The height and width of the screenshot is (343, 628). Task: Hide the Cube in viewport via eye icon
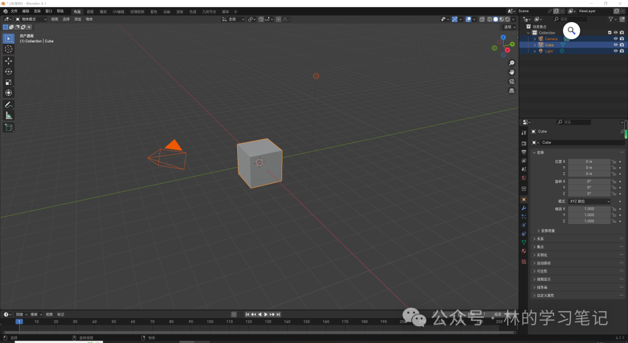(615, 45)
